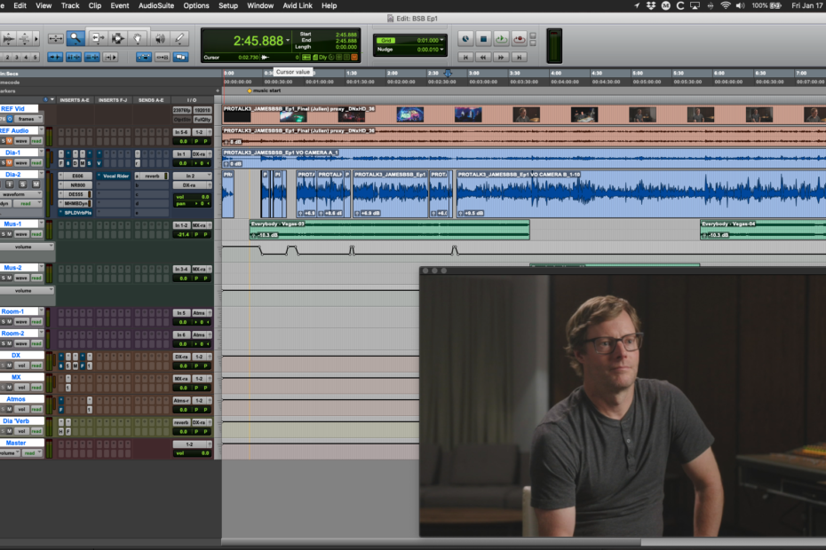
Task: Solo the Mus-1 track
Action: coord(3,233)
